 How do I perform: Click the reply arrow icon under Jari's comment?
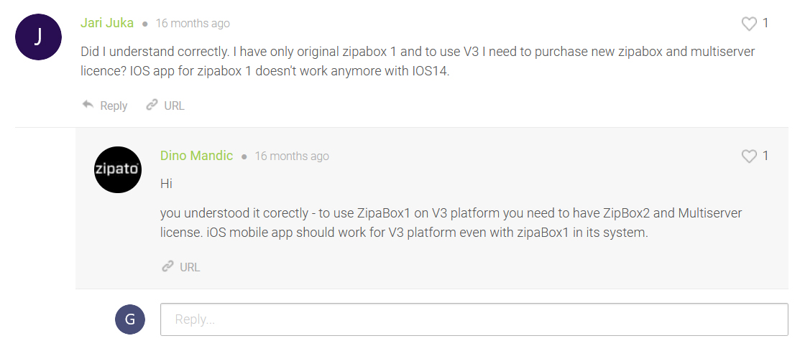click(88, 105)
